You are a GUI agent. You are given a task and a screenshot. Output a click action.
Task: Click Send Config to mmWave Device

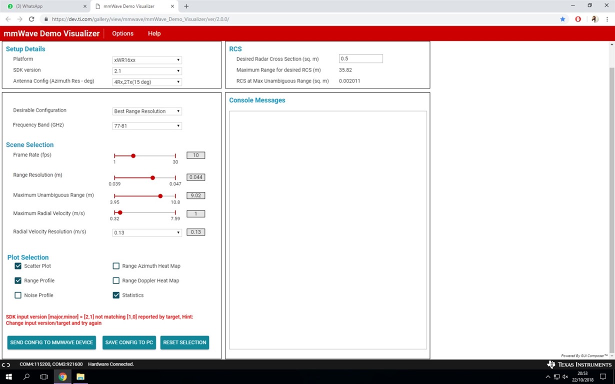tap(51, 342)
